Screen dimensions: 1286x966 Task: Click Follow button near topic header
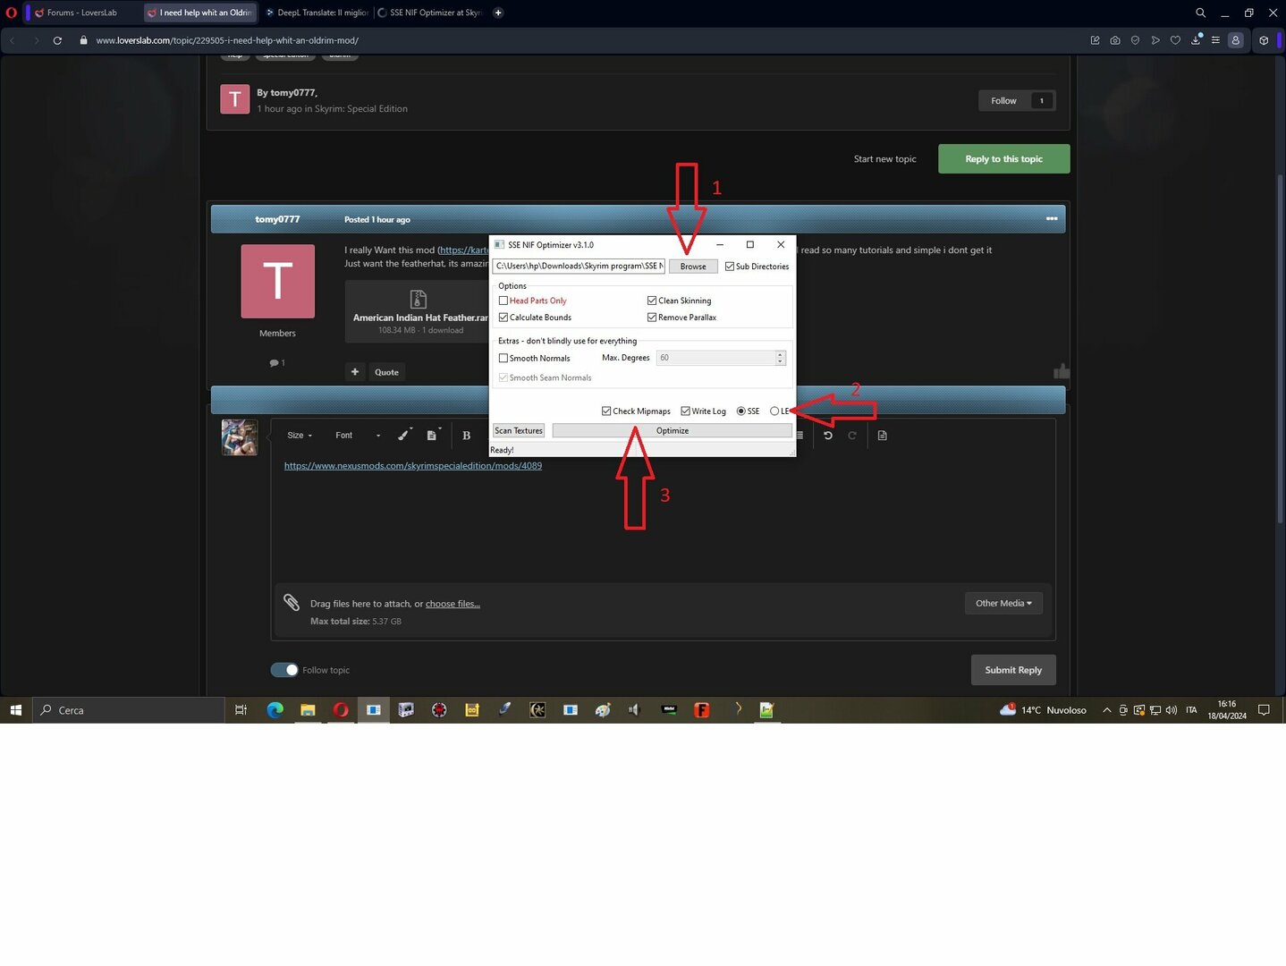[1003, 101]
